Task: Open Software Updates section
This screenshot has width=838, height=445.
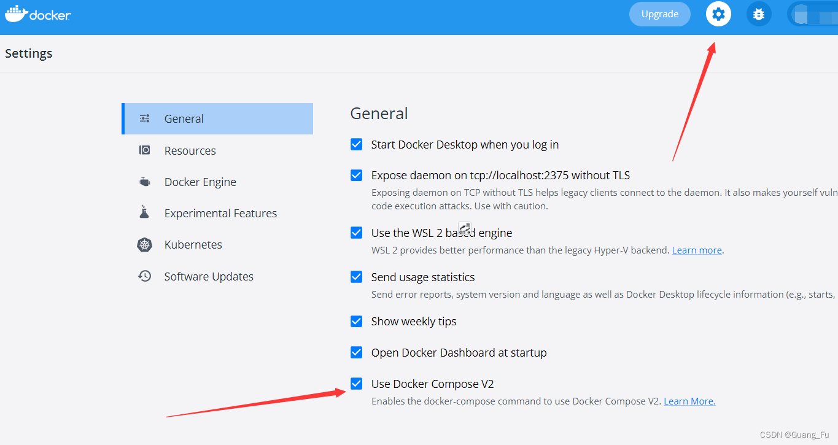Action: [217, 276]
